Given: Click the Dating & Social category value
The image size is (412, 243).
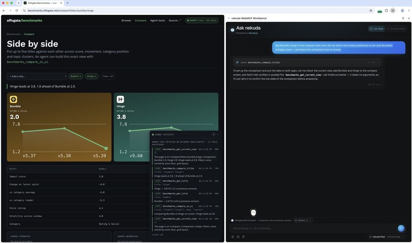Looking at the screenshot, I should coord(109,224).
